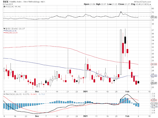Click the candlestick icon before '$VIX (Daily)'
This screenshot has height=118, width=158.
point(4,29)
